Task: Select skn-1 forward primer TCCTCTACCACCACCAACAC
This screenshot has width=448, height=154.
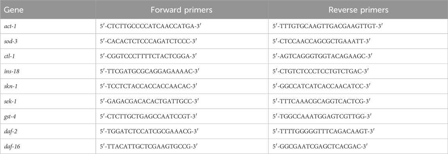Action: coord(148,86)
